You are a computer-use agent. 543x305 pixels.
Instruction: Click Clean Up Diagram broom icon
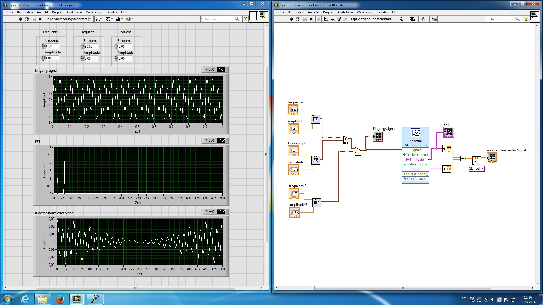coord(434,19)
